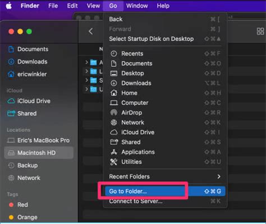This screenshot has height=224, width=266.
Task: Expand the Recent Folders submenu
Action: tap(165, 176)
